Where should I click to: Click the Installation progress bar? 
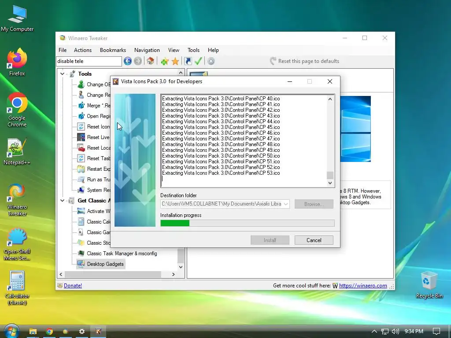[248, 223]
